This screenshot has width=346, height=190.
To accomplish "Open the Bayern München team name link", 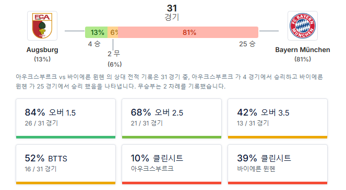I will coord(303,50).
